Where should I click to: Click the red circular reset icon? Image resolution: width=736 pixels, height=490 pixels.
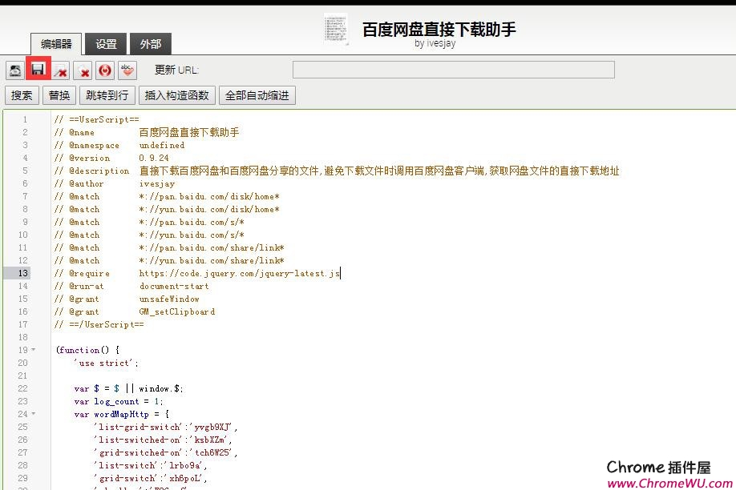[x=105, y=70]
